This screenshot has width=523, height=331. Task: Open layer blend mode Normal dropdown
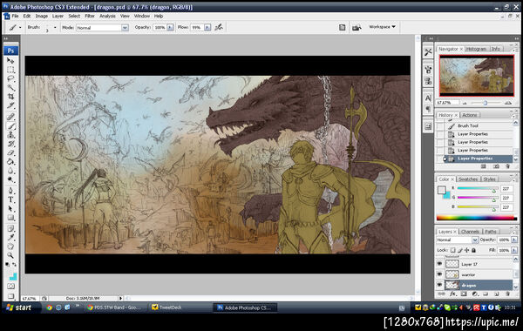(x=457, y=240)
